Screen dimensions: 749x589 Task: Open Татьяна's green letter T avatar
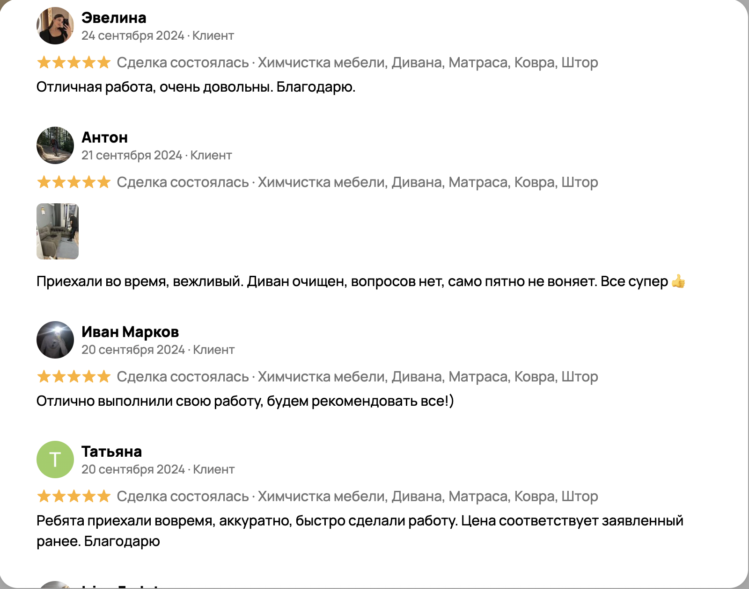point(55,460)
